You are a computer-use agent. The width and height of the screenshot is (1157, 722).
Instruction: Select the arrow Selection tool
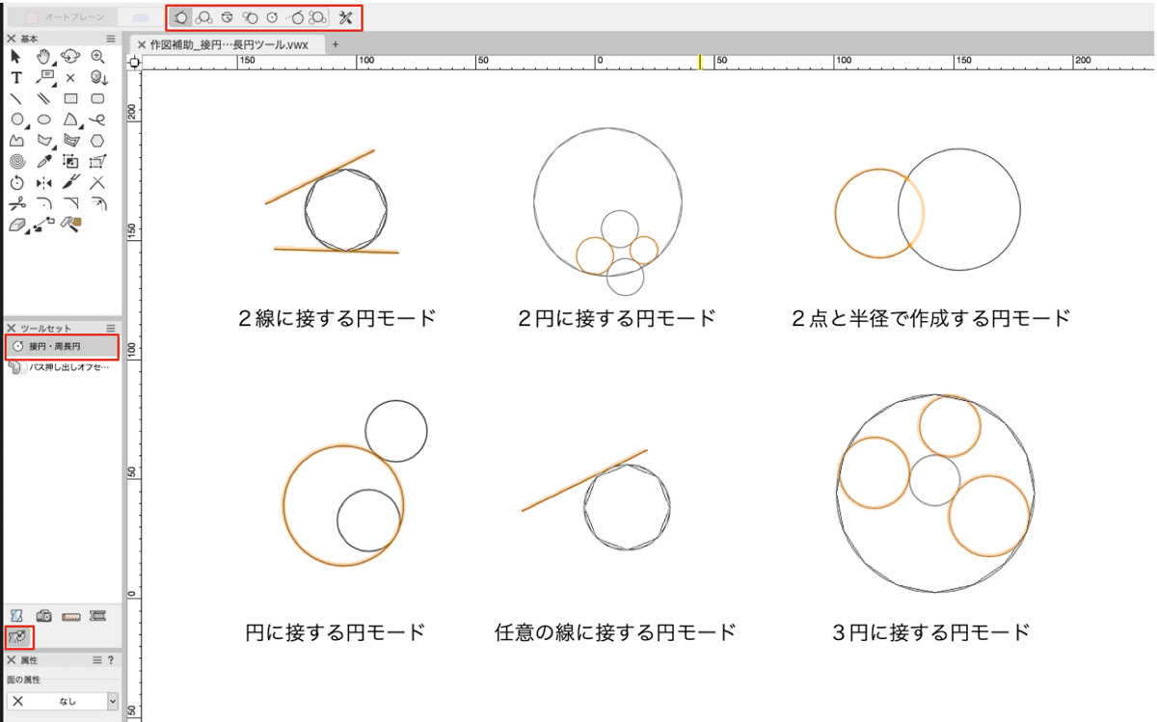(15, 57)
